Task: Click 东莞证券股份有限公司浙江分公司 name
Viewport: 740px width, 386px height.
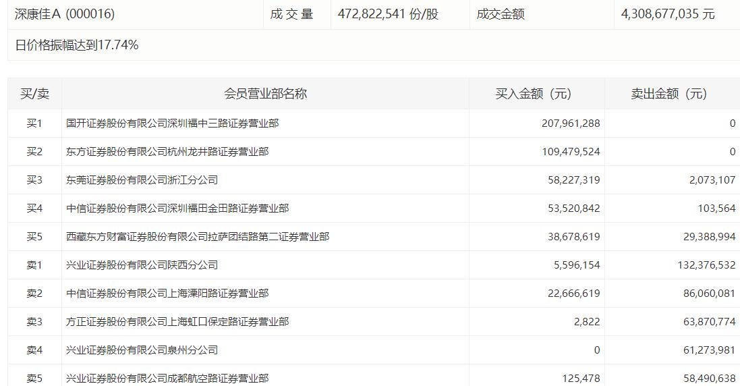Action: [142, 180]
